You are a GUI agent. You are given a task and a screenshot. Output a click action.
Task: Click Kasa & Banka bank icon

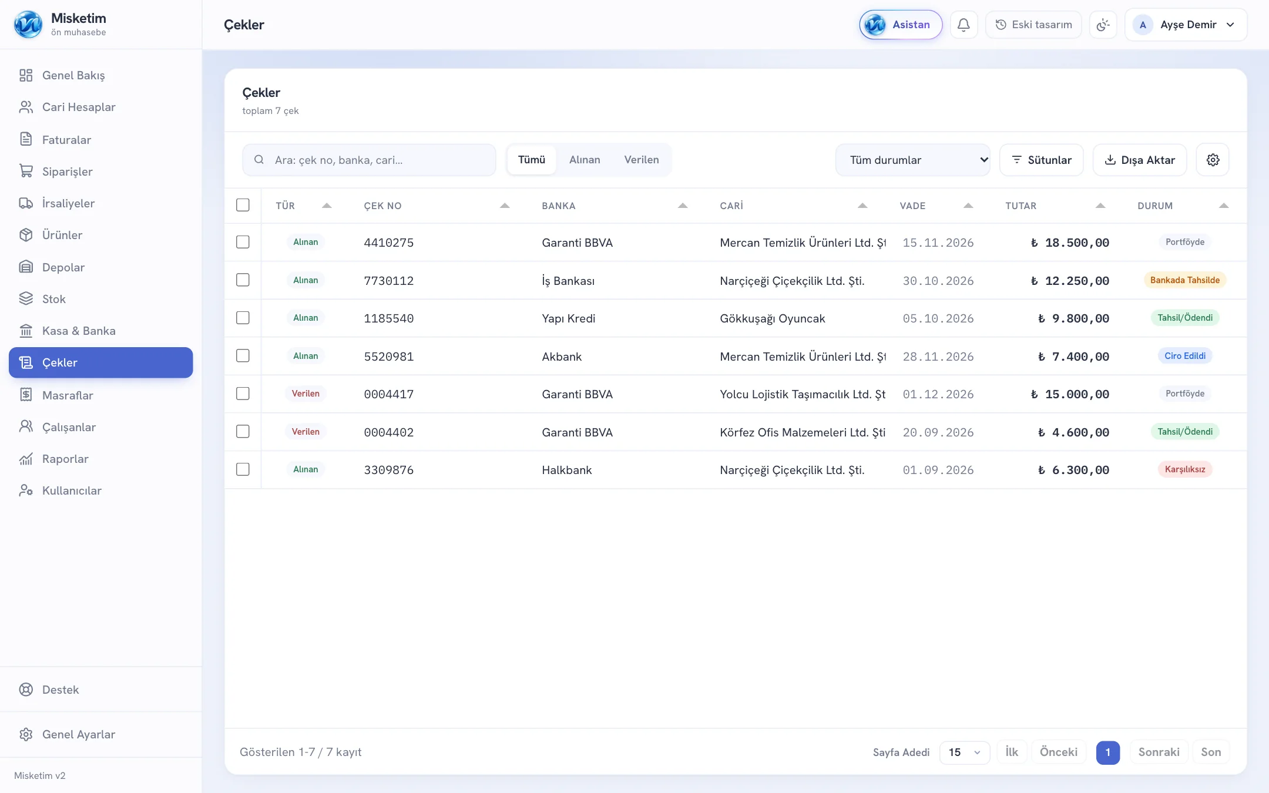click(26, 330)
